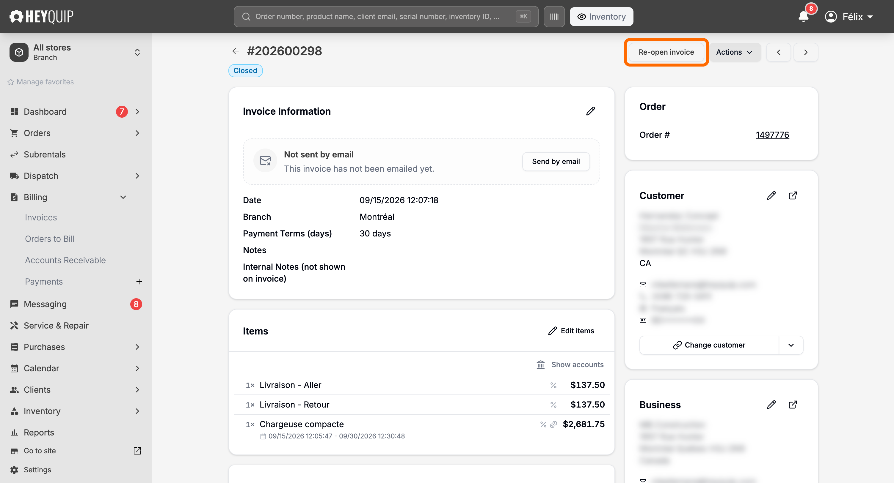Open the Actions dropdown
The width and height of the screenshot is (894, 483).
pos(735,52)
